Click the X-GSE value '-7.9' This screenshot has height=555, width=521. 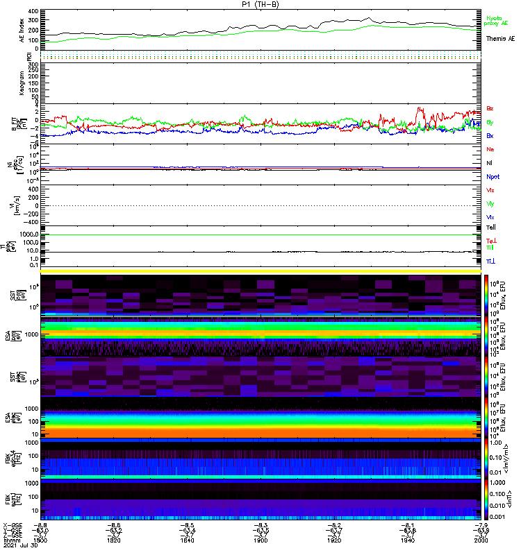[x=481, y=526]
